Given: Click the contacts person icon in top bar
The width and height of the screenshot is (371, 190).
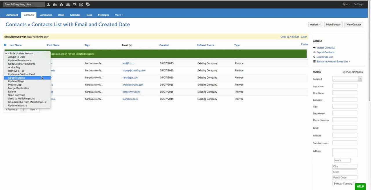Looking at the screenshot, I should coord(48,4).
